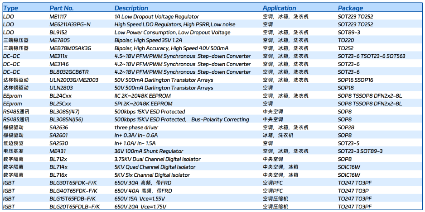Image resolution: width=425 pixels, height=212 pixels.
Task: Click '三端稳压器' type in ME7805 row
Action: pyautogui.click(x=16, y=40)
